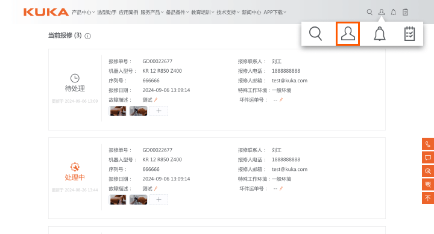This screenshot has width=434, height=234.
Task: Open the checklist order icon in the top navigation bar
Action: [x=405, y=12]
